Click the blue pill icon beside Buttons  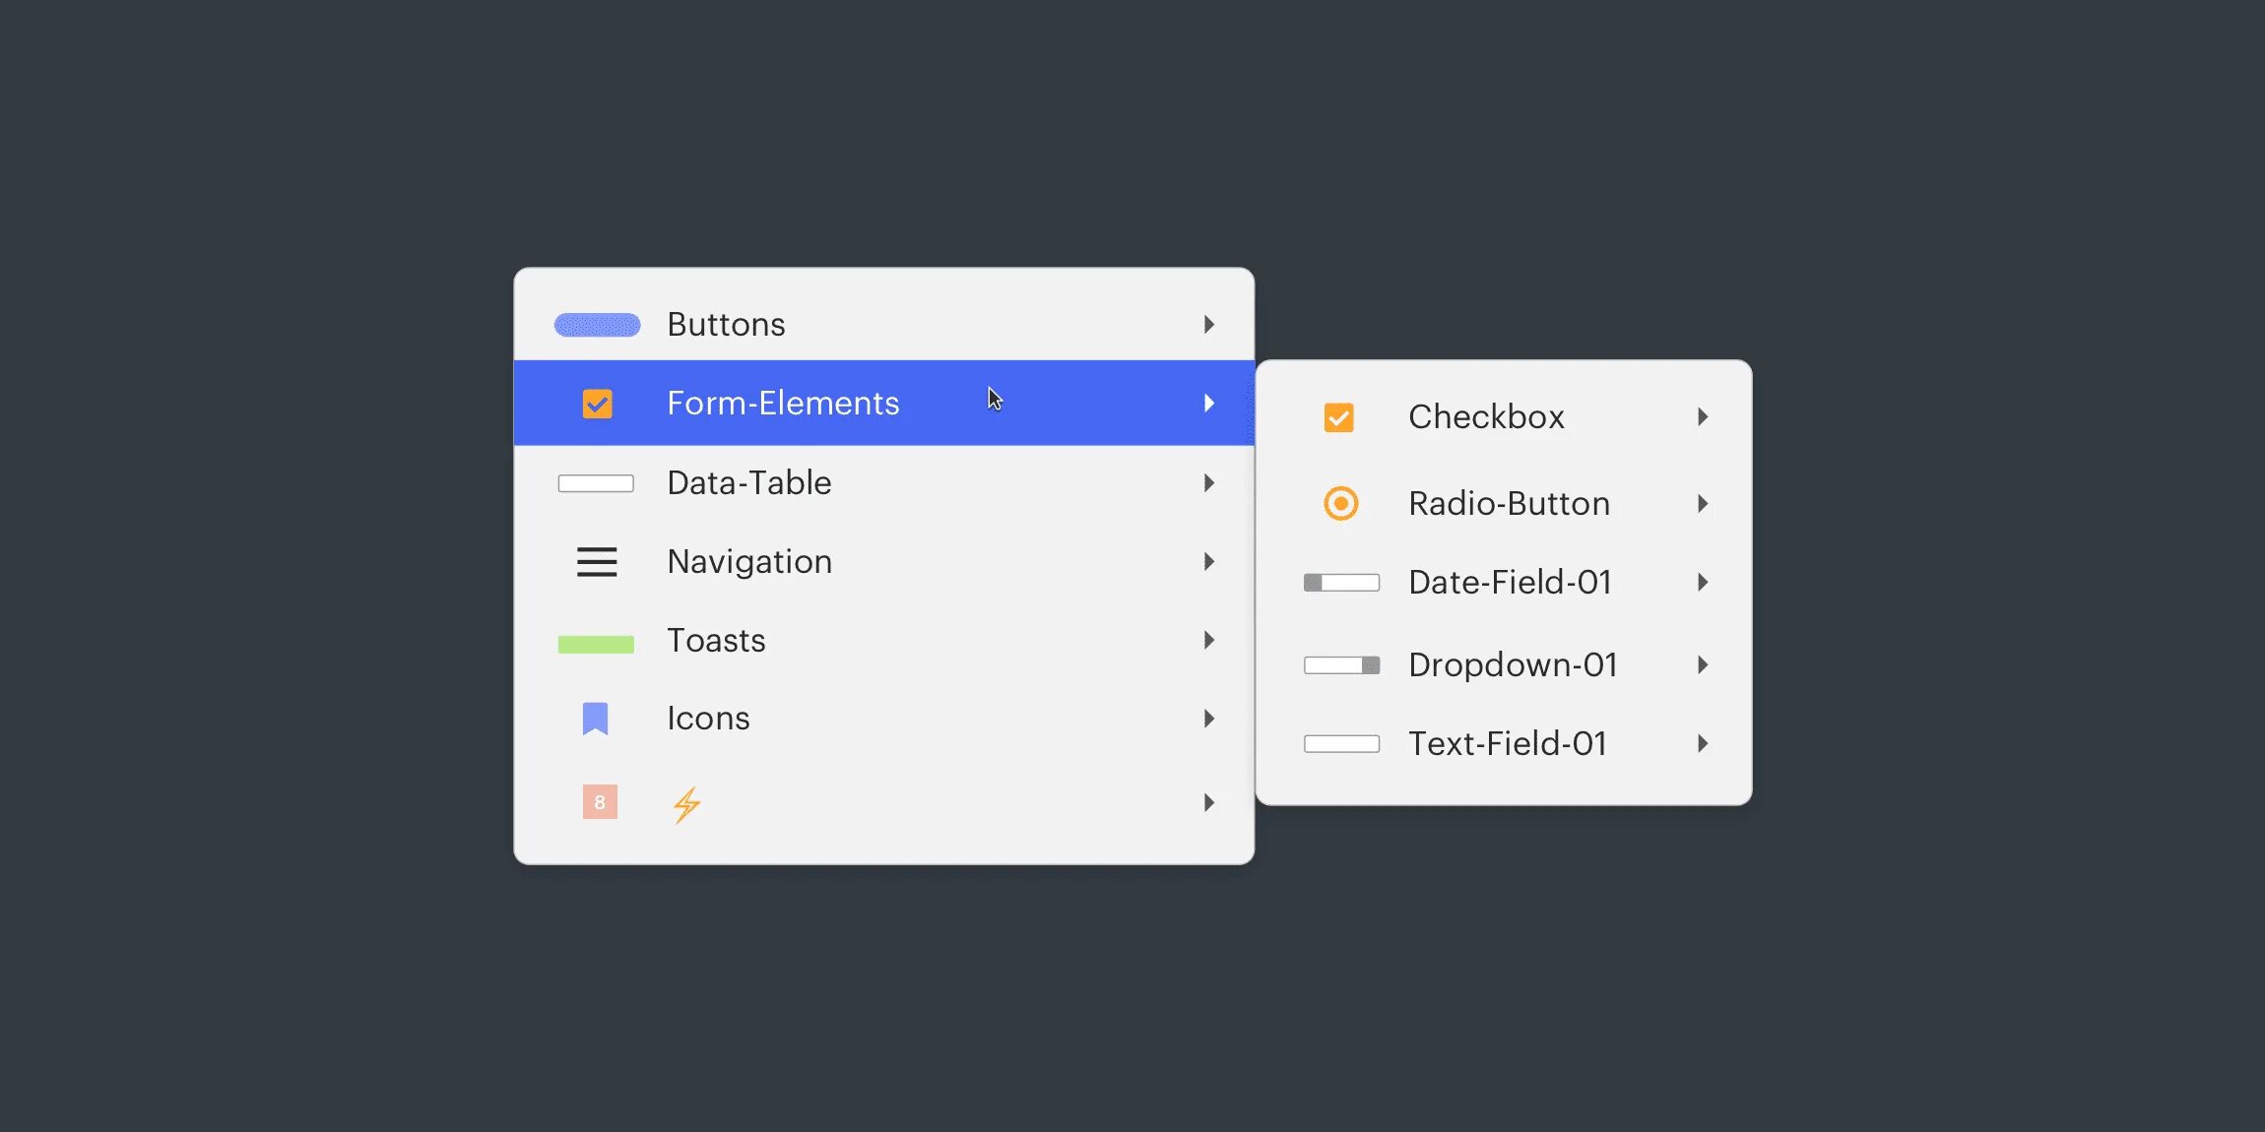click(597, 325)
